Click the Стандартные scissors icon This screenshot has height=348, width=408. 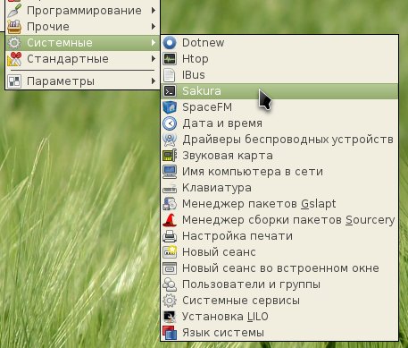pyautogui.click(x=14, y=59)
